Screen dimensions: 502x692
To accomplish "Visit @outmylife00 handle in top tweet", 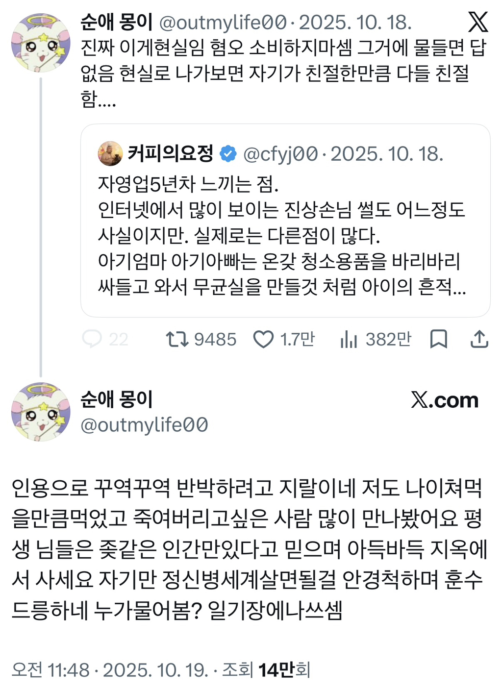I will [223, 23].
